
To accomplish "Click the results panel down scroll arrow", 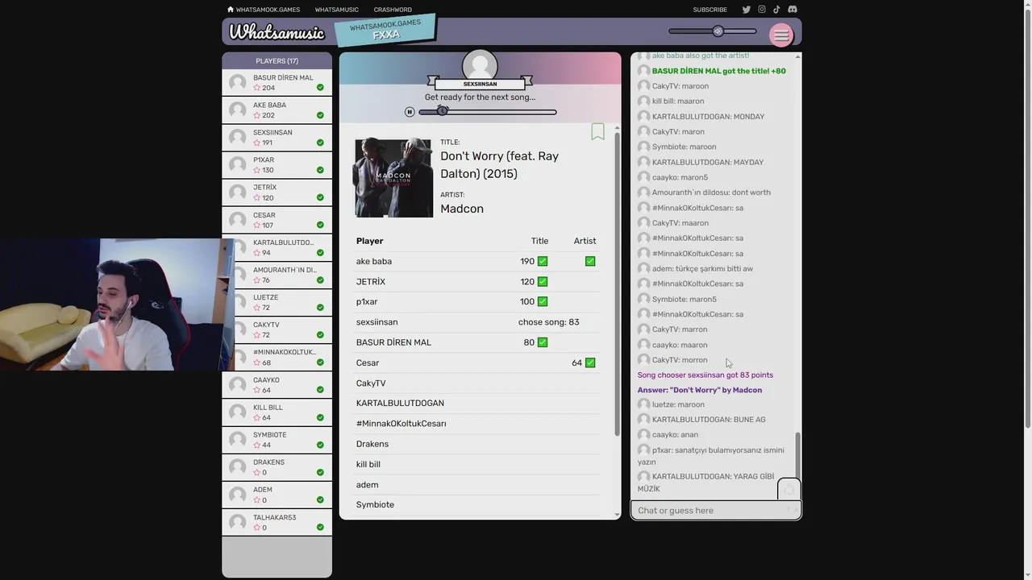I will pyautogui.click(x=618, y=513).
